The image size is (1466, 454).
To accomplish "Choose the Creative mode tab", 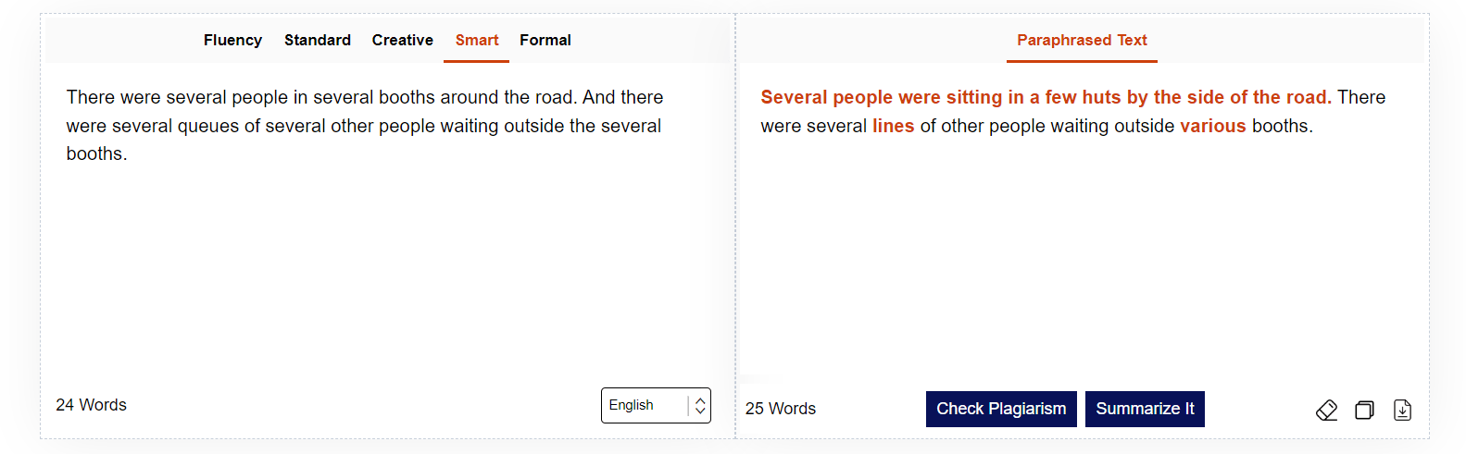I will [403, 40].
